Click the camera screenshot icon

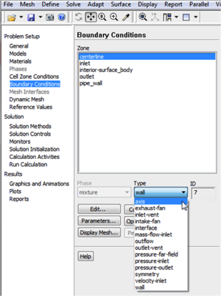[50, 17]
